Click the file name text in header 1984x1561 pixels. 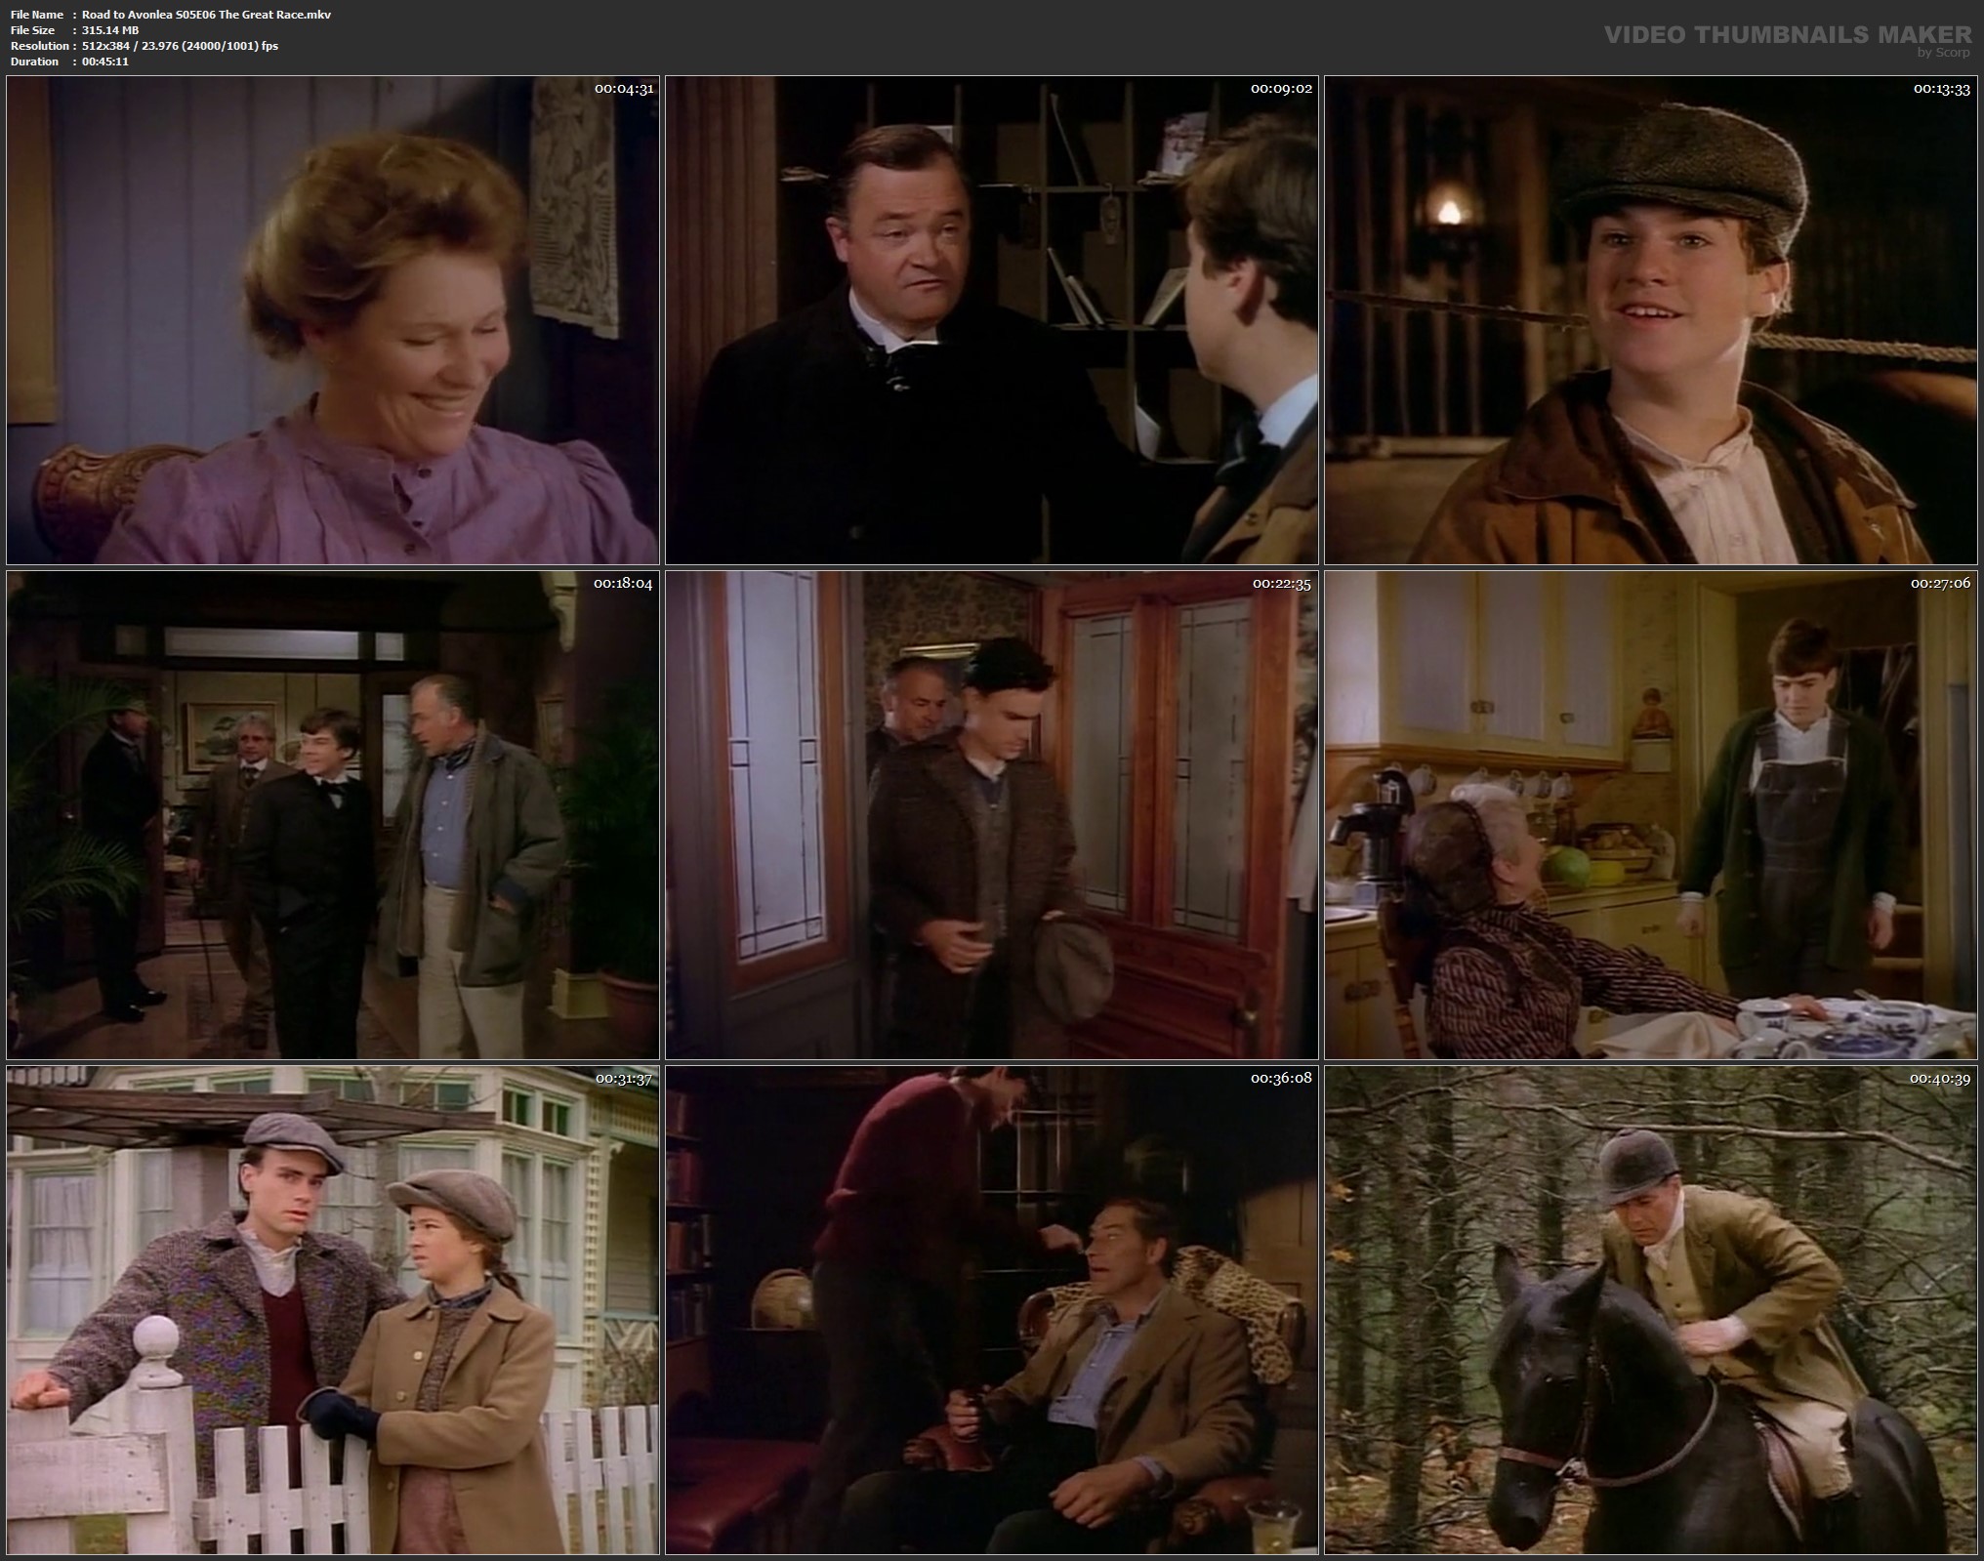[206, 15]
